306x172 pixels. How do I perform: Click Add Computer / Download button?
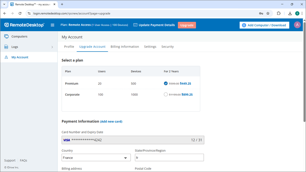[264, 25]
